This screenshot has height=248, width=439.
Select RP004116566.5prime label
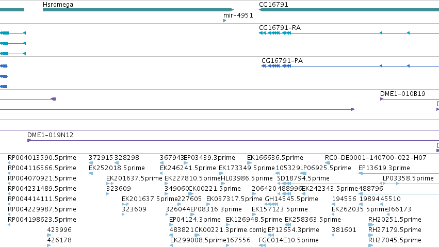[x=42, y=168]
